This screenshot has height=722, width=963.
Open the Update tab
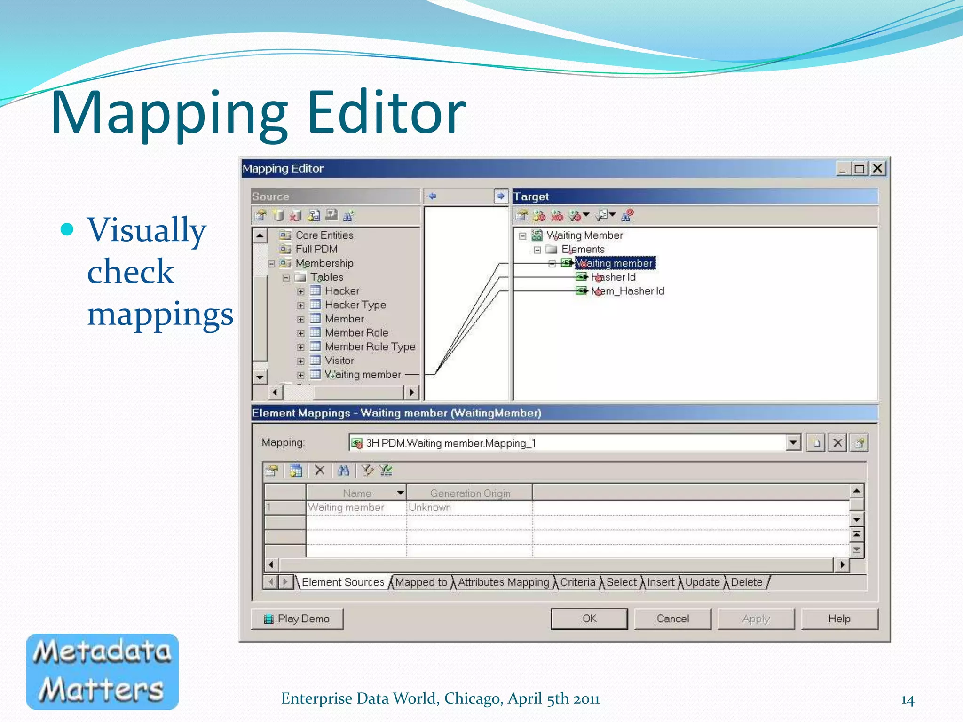point(703,582)
